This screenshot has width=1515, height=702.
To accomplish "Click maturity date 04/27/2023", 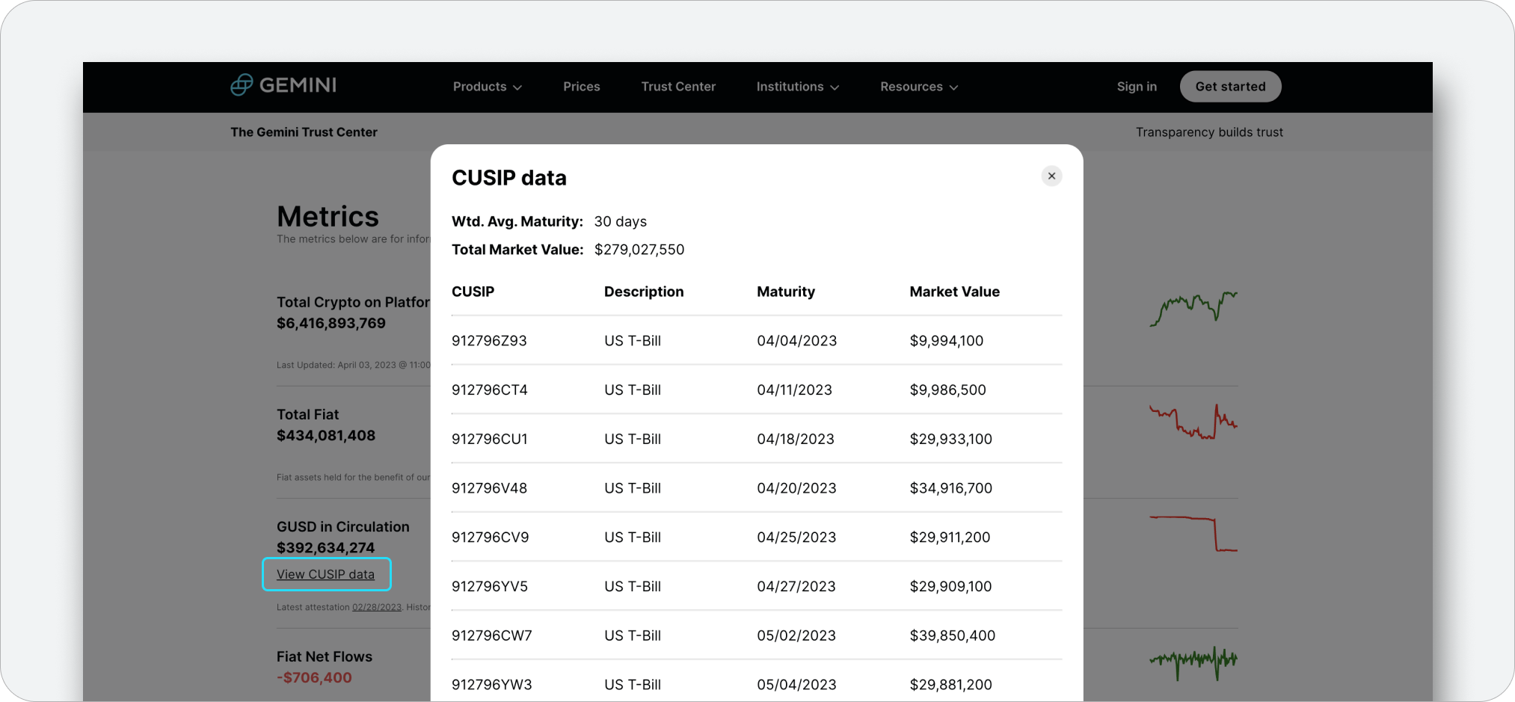I will click(x=796, y=587).
